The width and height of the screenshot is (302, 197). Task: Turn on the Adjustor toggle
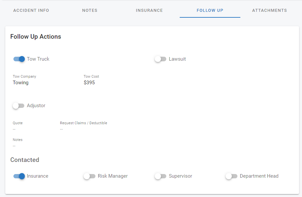click(x=18, y=106)
